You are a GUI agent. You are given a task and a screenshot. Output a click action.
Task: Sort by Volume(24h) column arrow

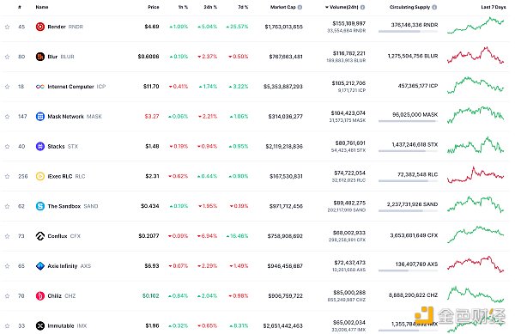tap(327, 7)
